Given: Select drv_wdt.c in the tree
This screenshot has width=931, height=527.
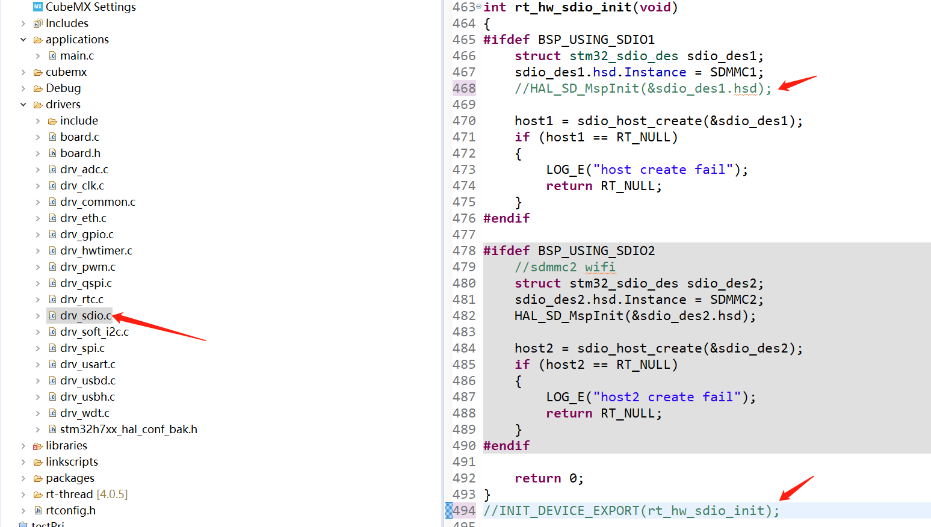Looking at the screenshot, I should 85,413.
